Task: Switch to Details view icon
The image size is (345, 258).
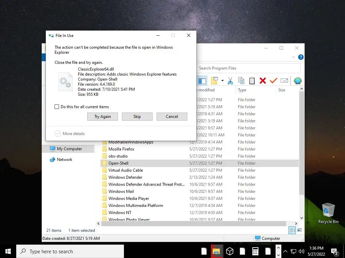Action: (x=292, y=230)
